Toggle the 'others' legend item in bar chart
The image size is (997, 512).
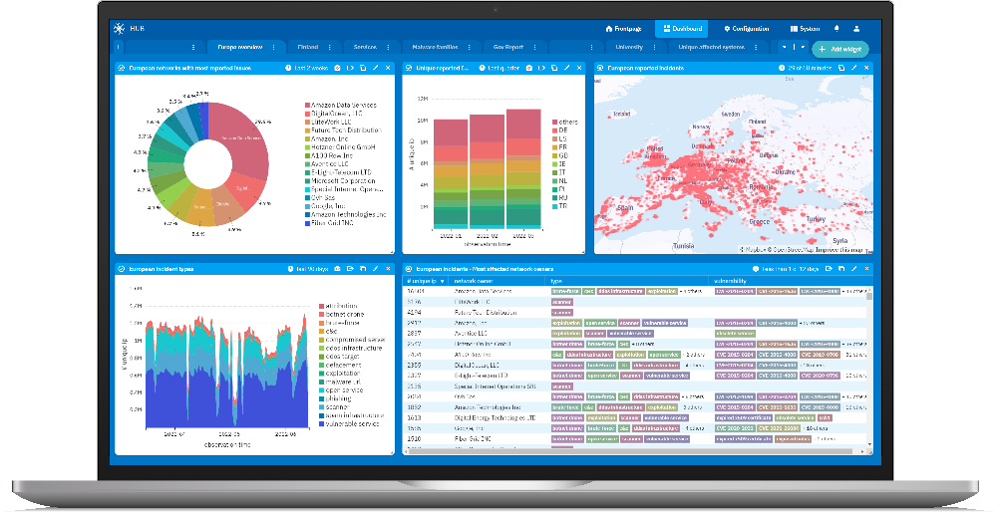565,123
